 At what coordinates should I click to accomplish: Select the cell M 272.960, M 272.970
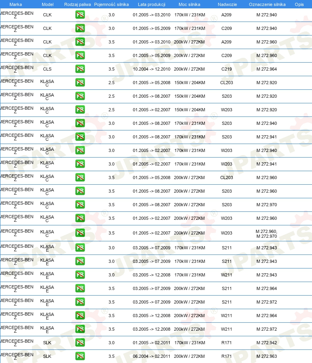point(267,234)
